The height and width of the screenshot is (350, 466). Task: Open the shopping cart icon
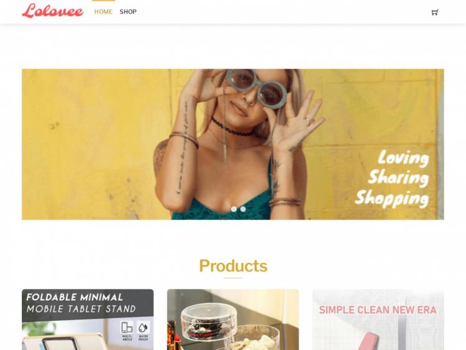tap(435, 12)
